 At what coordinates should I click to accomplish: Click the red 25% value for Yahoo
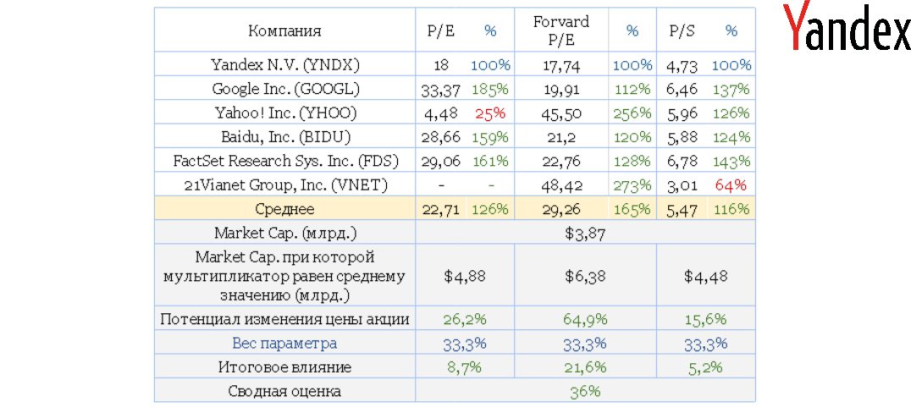[x=490, y=113]
